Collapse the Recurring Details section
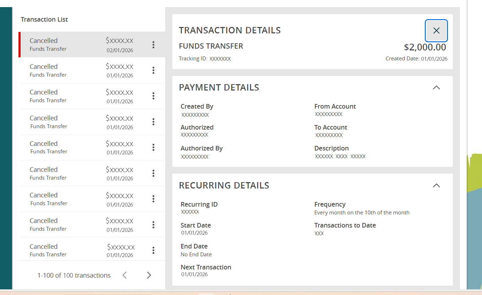Image resolution: width=482 pixels, height=295 pixels. 436,186
